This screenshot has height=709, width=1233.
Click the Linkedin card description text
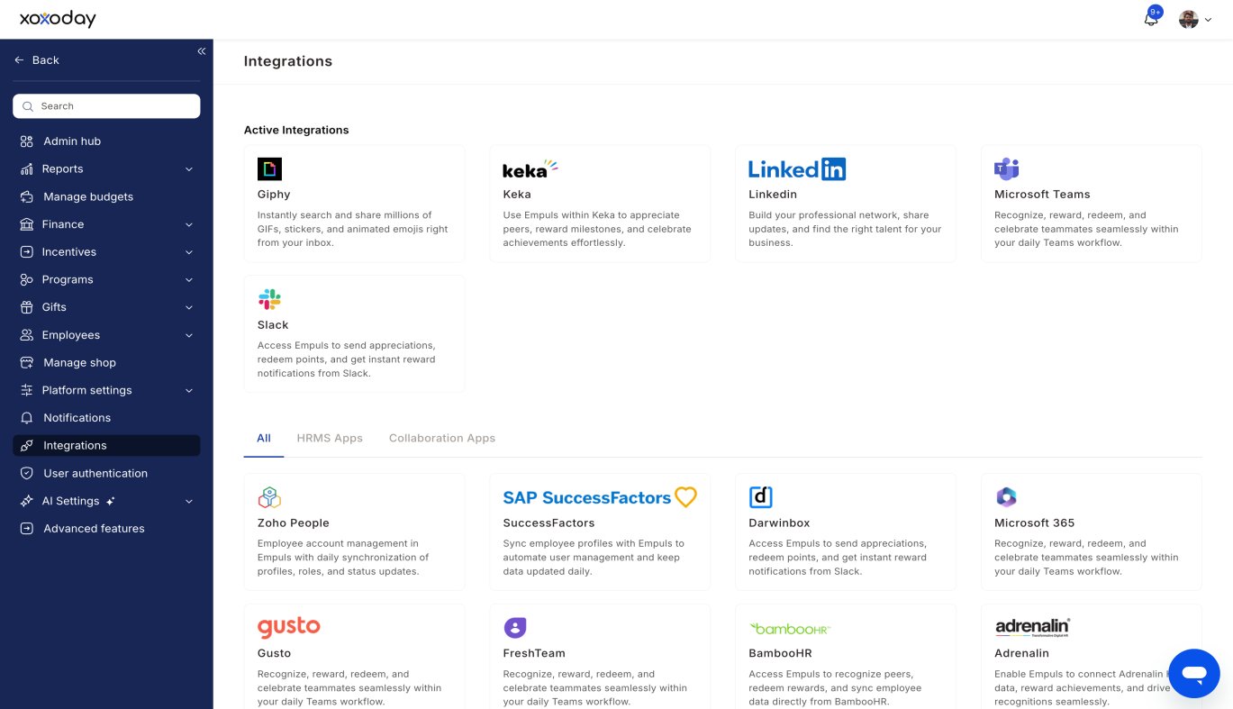(x=845, y=229)
